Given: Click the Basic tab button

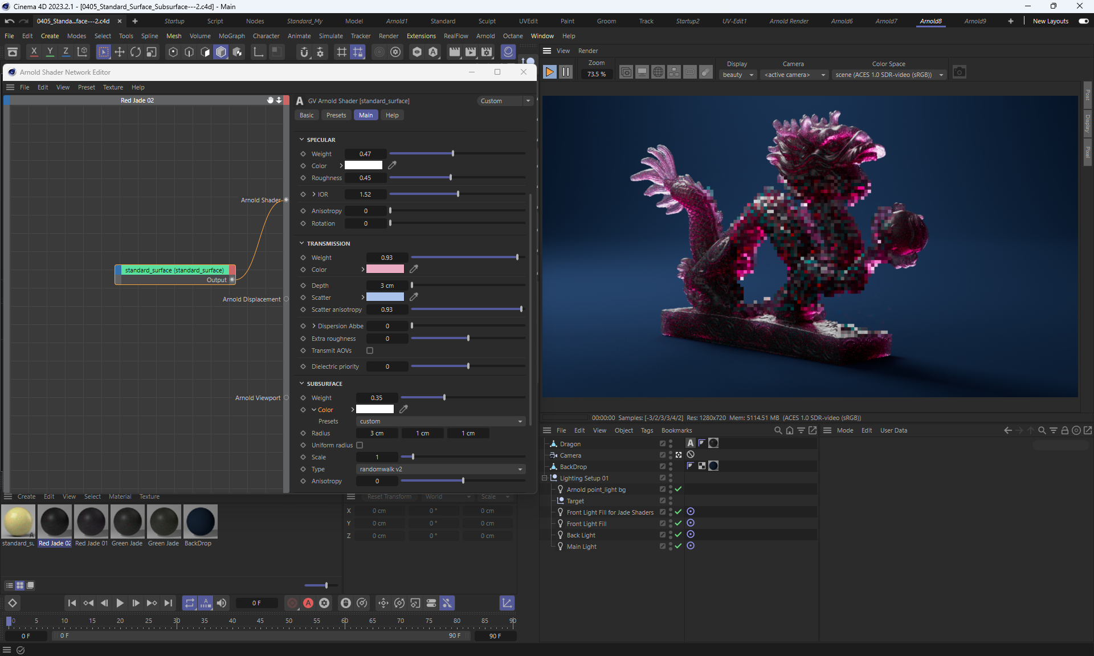Looking at the screenshot, I should coord(307,115).
